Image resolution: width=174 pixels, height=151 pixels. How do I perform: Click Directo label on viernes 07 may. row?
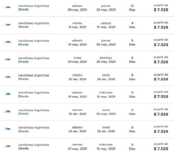[x=23, y=149]
